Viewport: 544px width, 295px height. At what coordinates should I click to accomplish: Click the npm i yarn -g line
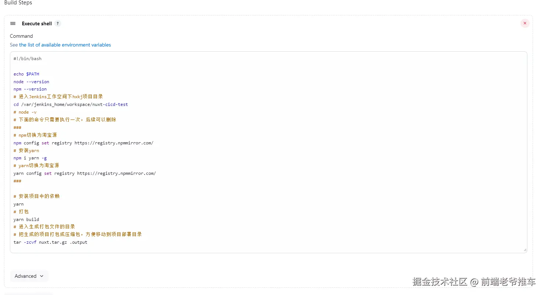(30, 158)
